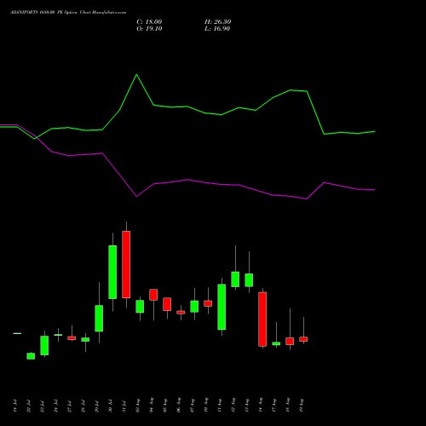Click the 27 Jul date label
The height and width of the screenshot is (426, 426).
pyautogui.click(x=70, y=406)
